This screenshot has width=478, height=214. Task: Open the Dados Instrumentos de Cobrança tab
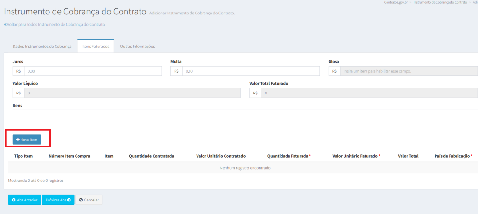pyautogui.click(x=42, y=47)
